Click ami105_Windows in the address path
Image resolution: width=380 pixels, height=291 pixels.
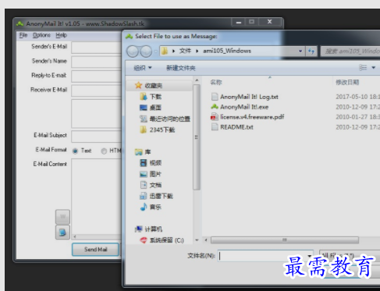(227, 51)
